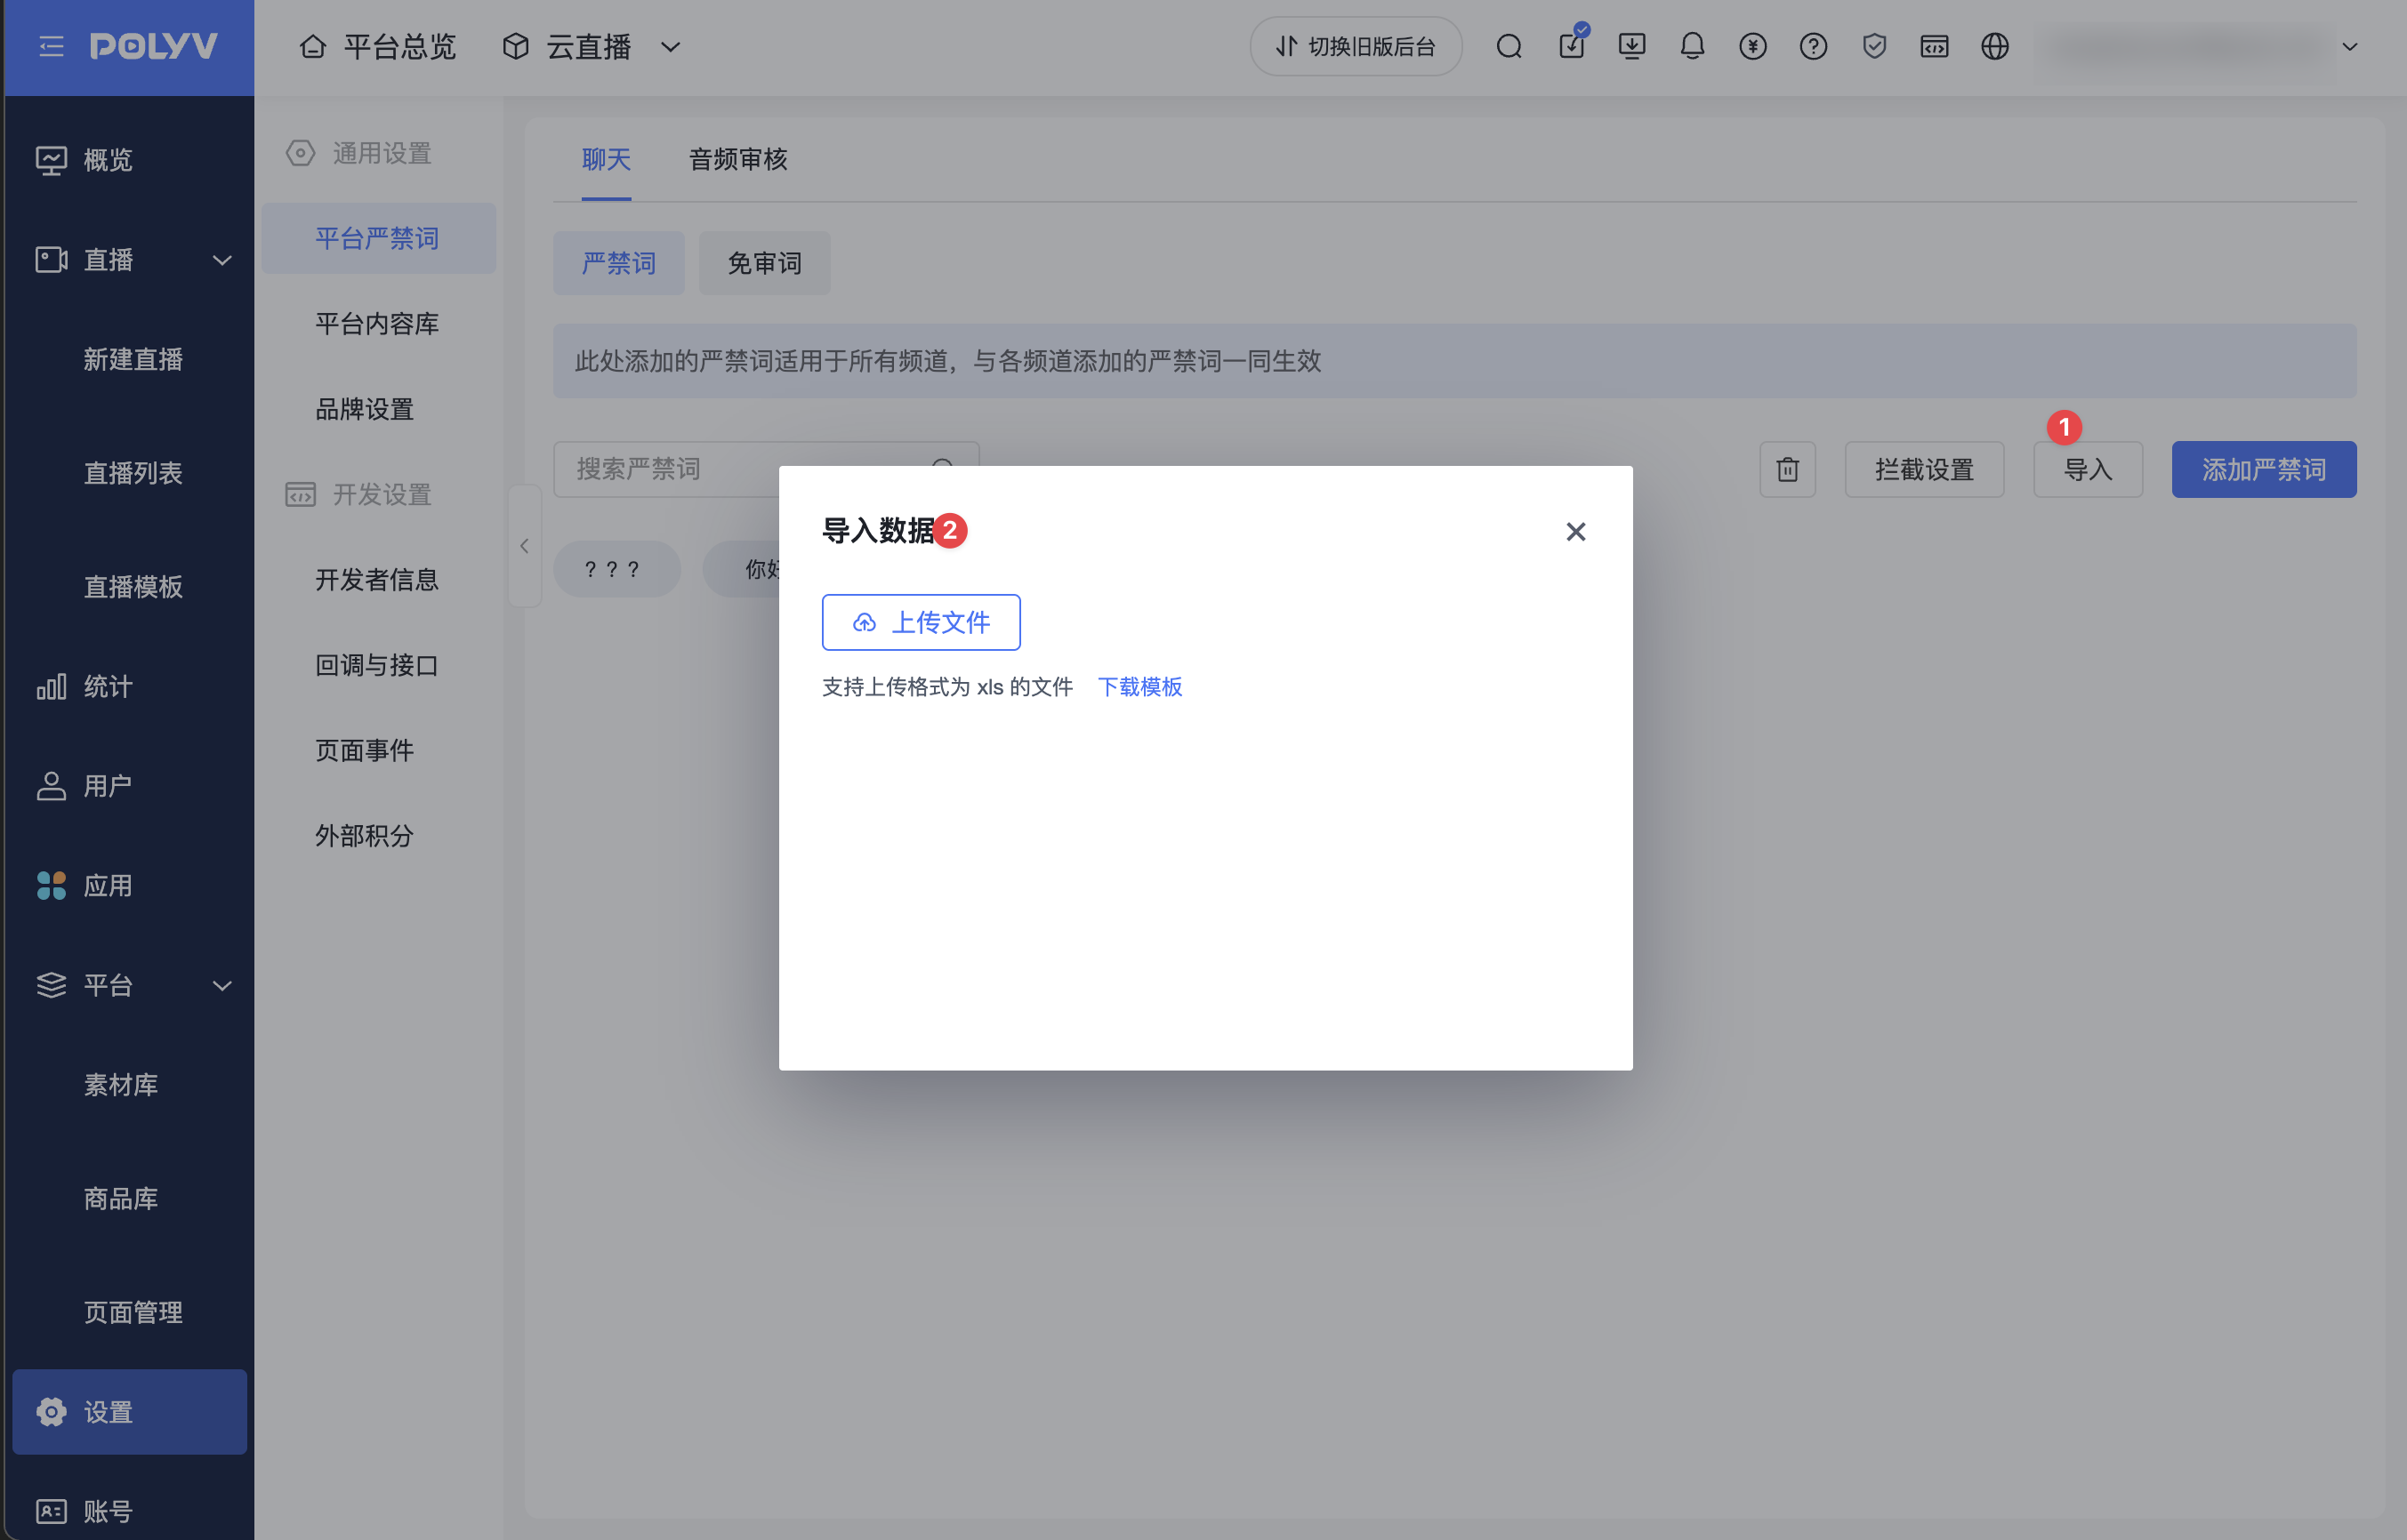Open the notification bell
The height and width of the screenshot is (1540, 2407).
pos(1692,46)
